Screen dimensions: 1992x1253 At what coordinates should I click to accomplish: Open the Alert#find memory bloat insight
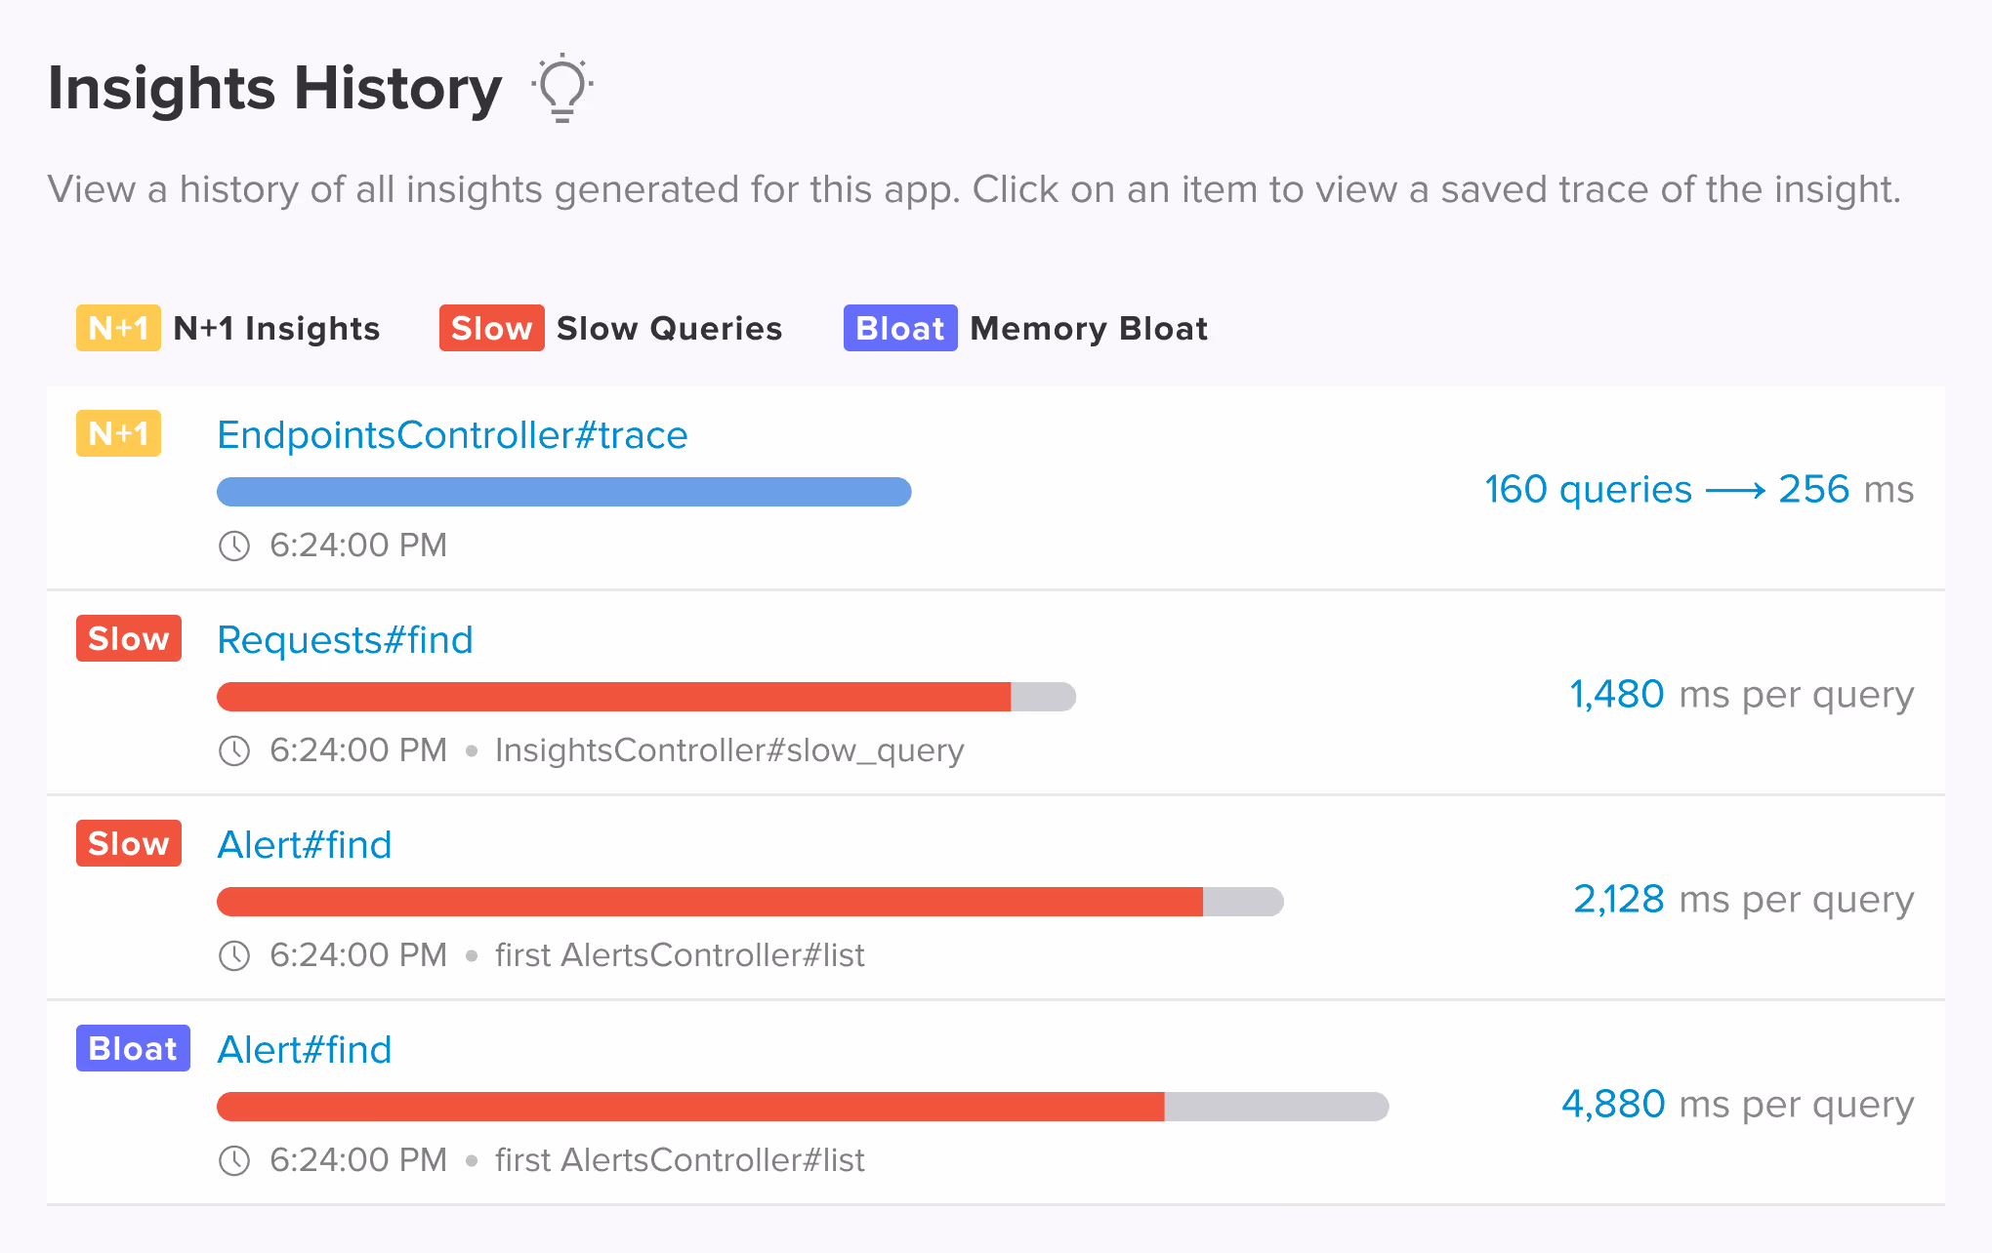[x=304, y=1050]
